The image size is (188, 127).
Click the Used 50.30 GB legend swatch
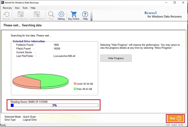tap(75, 84)
